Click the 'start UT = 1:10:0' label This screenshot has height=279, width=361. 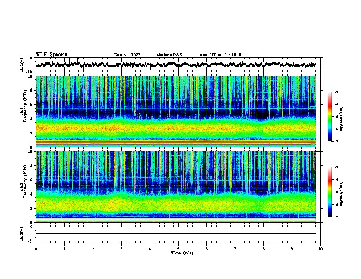click(220, 55)
